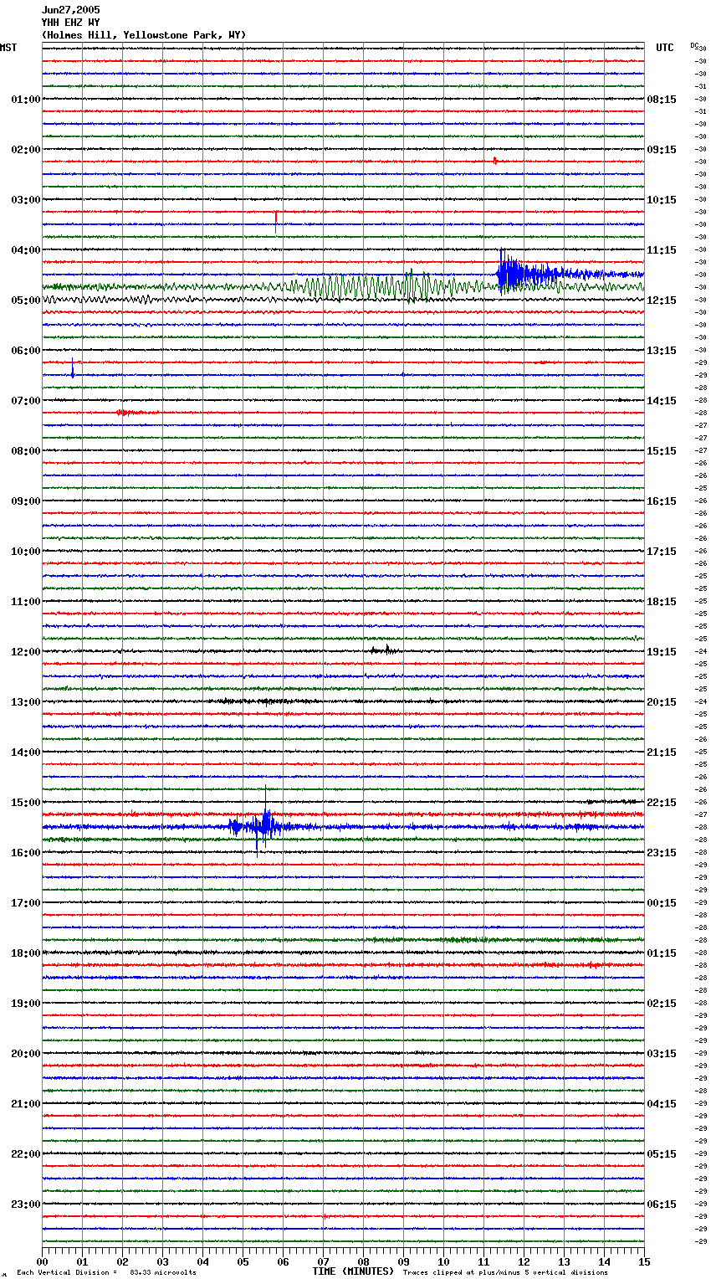Click the 03:00 MST hour label
The height and width of the screenshot is (1284, 711).
click(x=26, y=200)
